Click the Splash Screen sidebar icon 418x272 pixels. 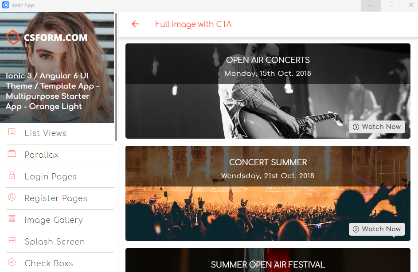point(12,241)
